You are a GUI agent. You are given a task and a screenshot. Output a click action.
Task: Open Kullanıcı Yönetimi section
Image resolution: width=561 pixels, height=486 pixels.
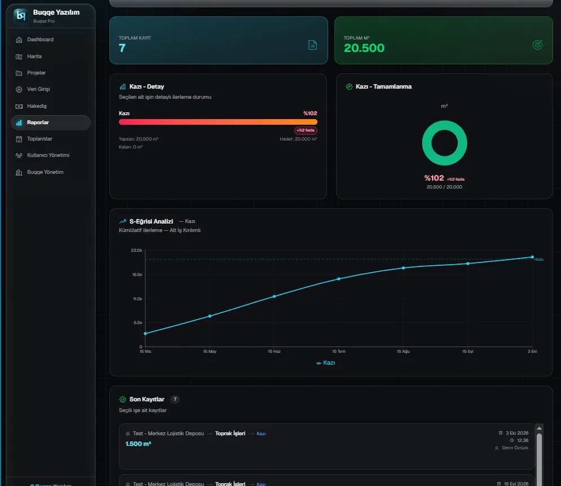[x=50, y=155]
